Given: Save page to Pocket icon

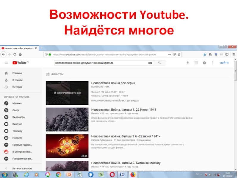Looking at the screenshot, I should pyautogui.click(x=174, y=54).
